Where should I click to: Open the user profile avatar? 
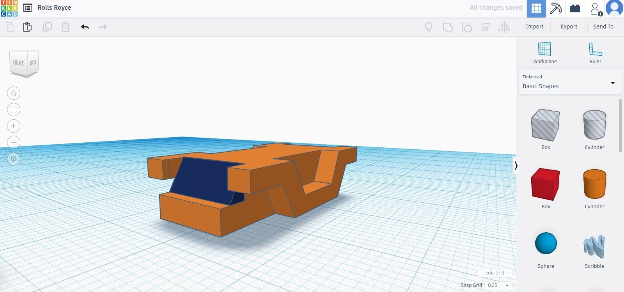click(x=615, y=8)
